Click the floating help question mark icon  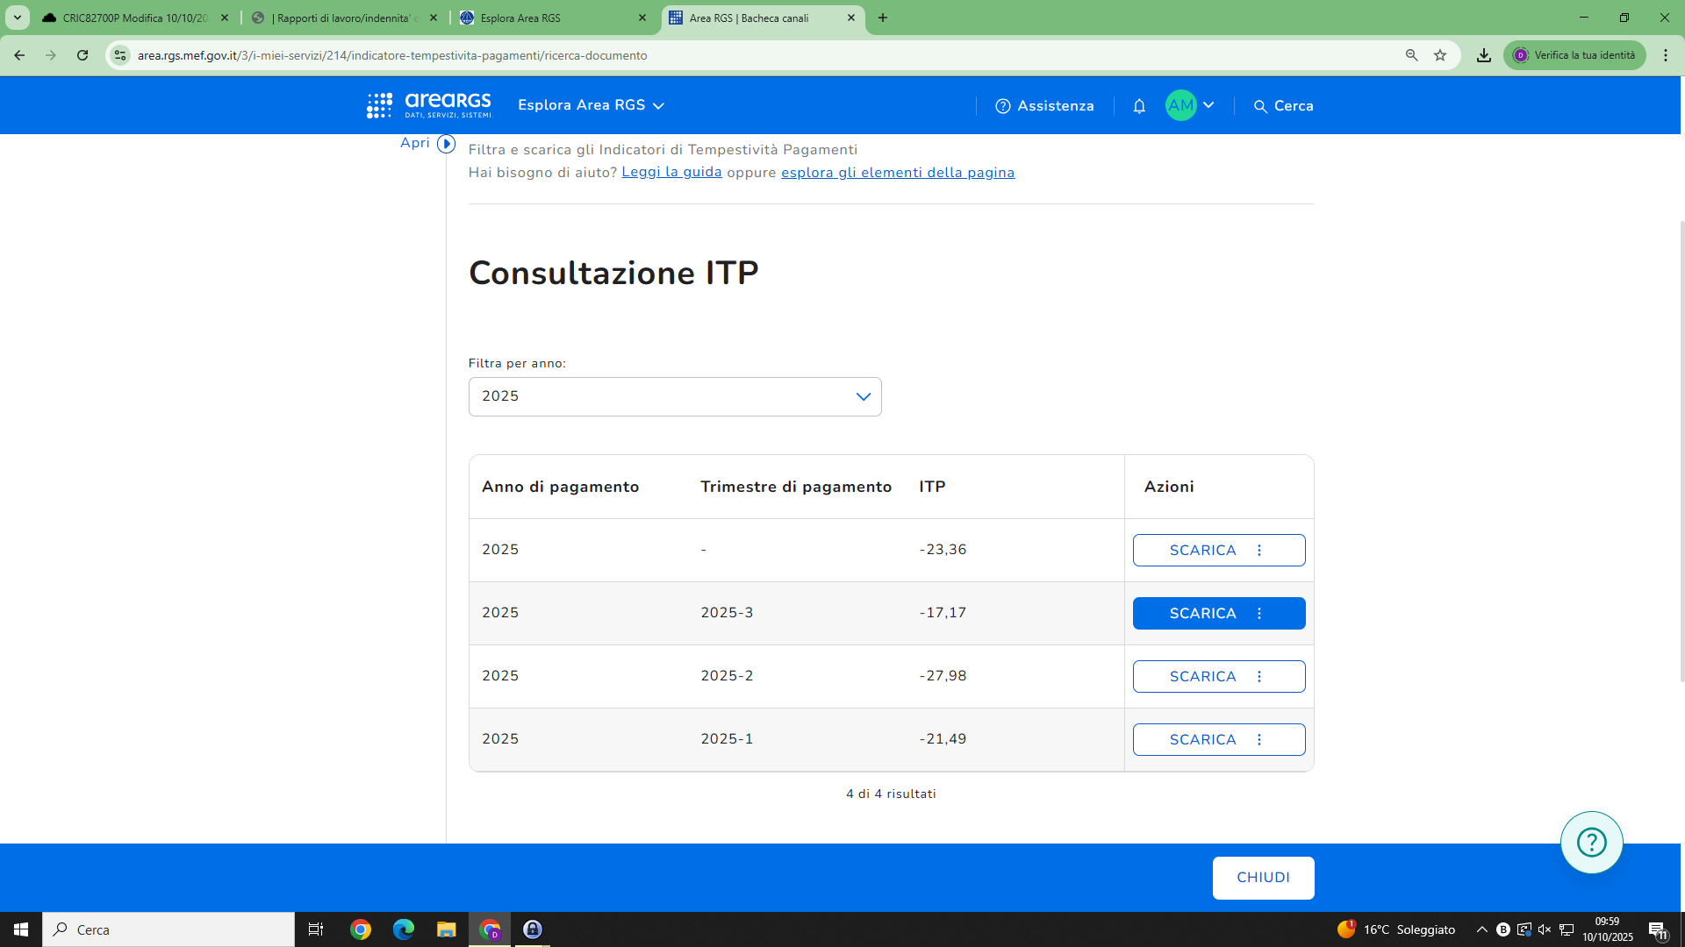click(1591, 843)
